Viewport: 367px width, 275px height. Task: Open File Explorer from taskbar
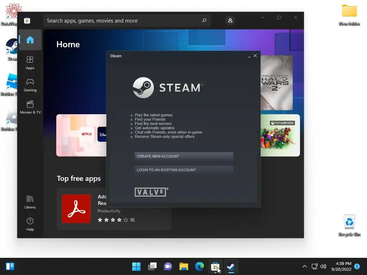point(184,266)
